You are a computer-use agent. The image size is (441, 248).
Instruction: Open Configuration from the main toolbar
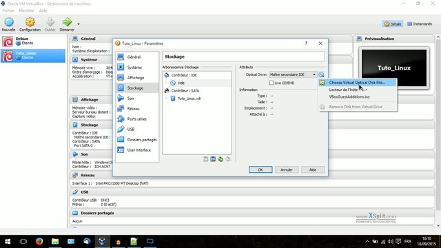30,24
